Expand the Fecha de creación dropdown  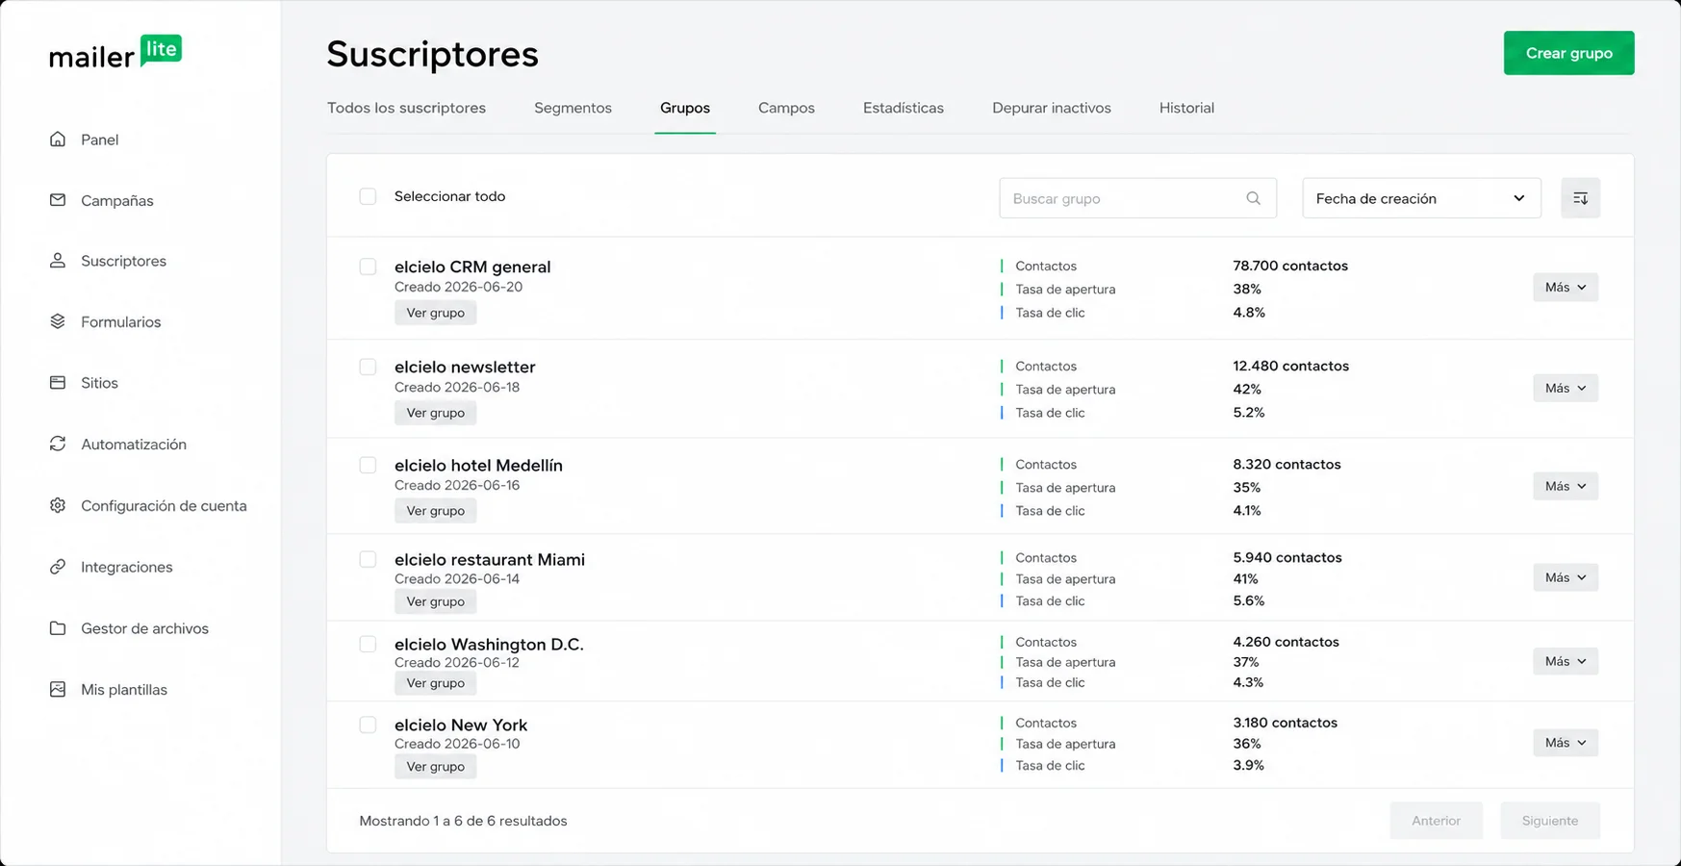(1421, 198)
